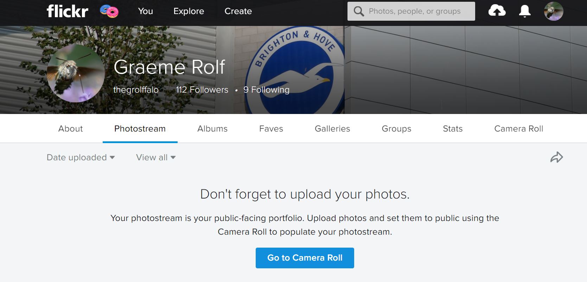Click the share arrow icon
Screen dimensions: 587x282
(556, 157)
